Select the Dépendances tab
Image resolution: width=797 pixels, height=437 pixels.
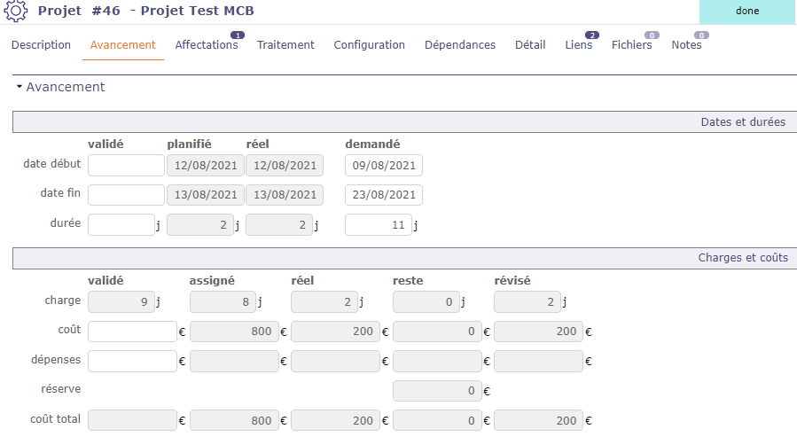(459, 45)
